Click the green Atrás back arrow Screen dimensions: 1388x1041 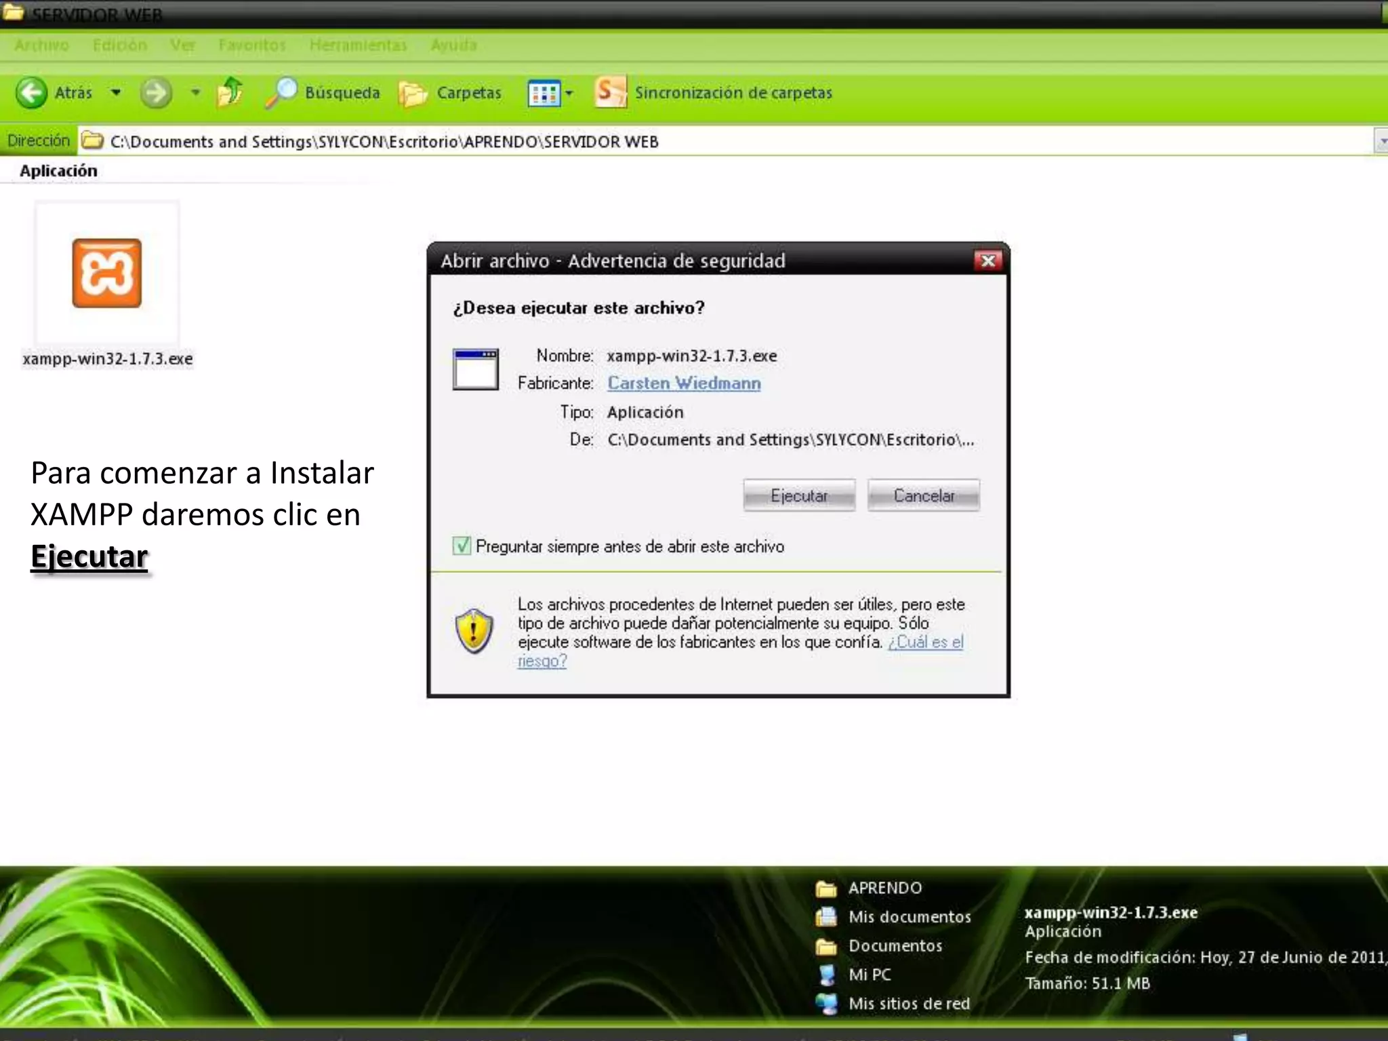(x=31, y=93)
